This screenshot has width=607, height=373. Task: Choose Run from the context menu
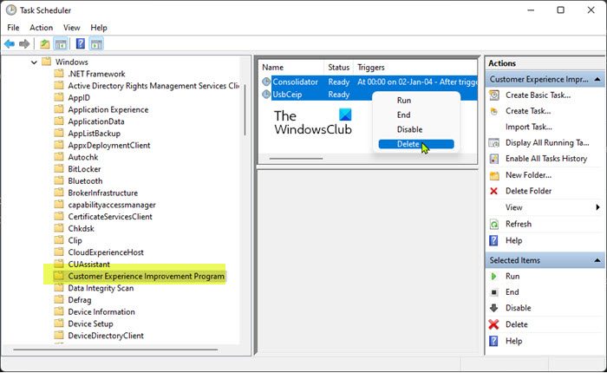pos(416,101)
